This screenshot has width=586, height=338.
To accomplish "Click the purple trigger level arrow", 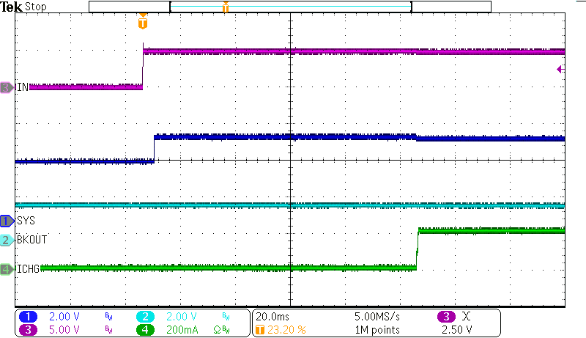I will pos(560,70).
